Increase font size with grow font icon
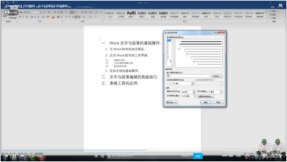Image resolution: width=287 pixels, height=162 pixels. point(41,13)
